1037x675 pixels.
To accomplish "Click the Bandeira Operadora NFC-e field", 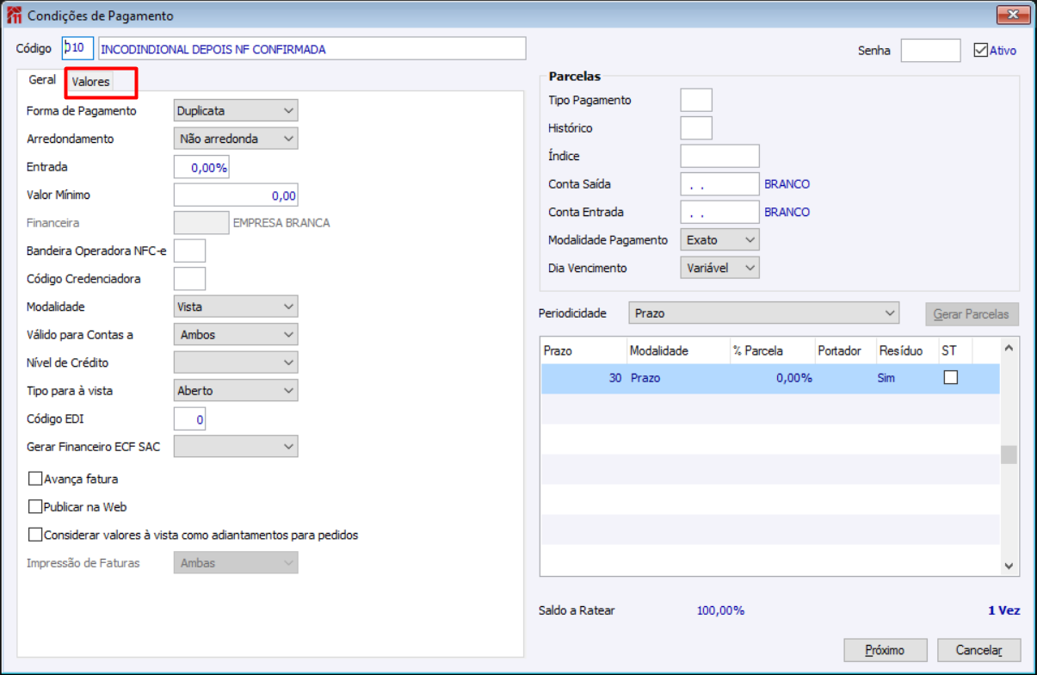I will pos(189,251).
